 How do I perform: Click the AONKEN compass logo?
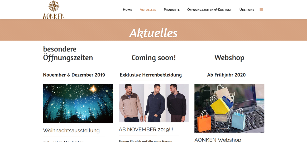tap(54, 10)
